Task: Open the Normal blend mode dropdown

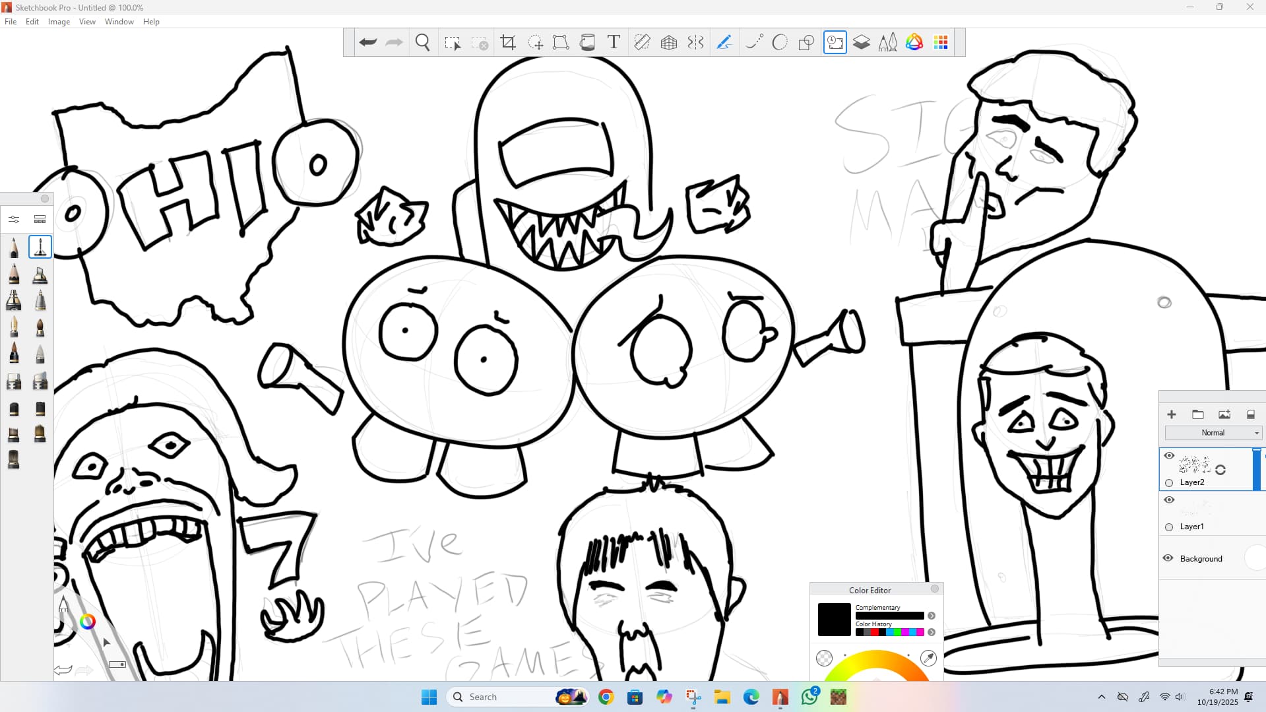Action: (1213, 433)
